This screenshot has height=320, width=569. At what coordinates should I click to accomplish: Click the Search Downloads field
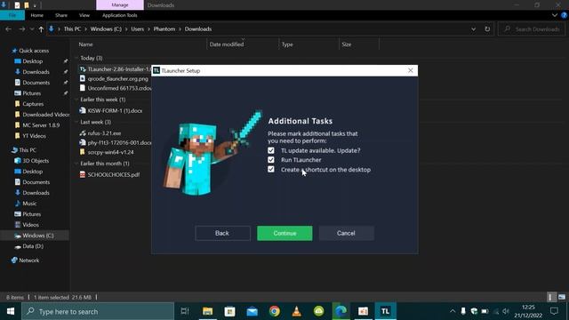(x=532, y=29)
